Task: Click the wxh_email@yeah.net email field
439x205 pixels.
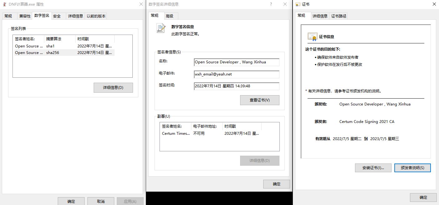Action: click(236, 74)
